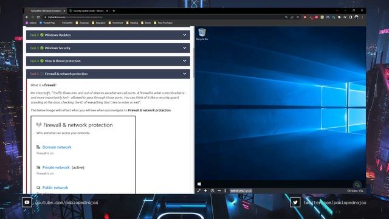Open the Hacking bookmarks folder
Image resolution: width=389 pixels, height=219 pixels.
click(132, 23)
